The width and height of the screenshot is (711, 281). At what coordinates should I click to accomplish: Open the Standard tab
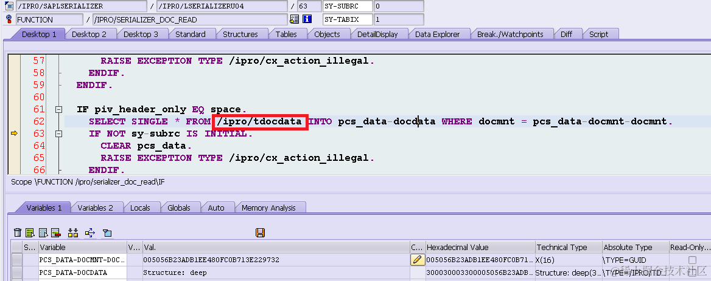(191, 34)
